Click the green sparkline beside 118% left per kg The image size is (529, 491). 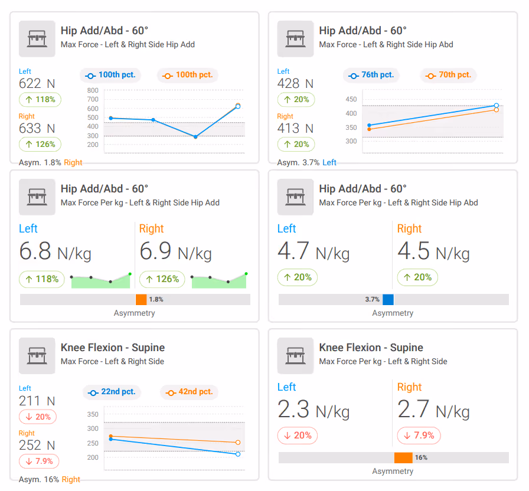[100, 281]
